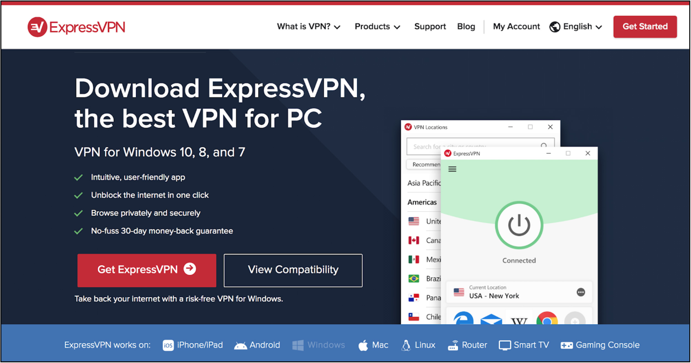This screenshot has width=691, height=363.
Task: Select the Router platform link
Action: [x=467, y=345]
